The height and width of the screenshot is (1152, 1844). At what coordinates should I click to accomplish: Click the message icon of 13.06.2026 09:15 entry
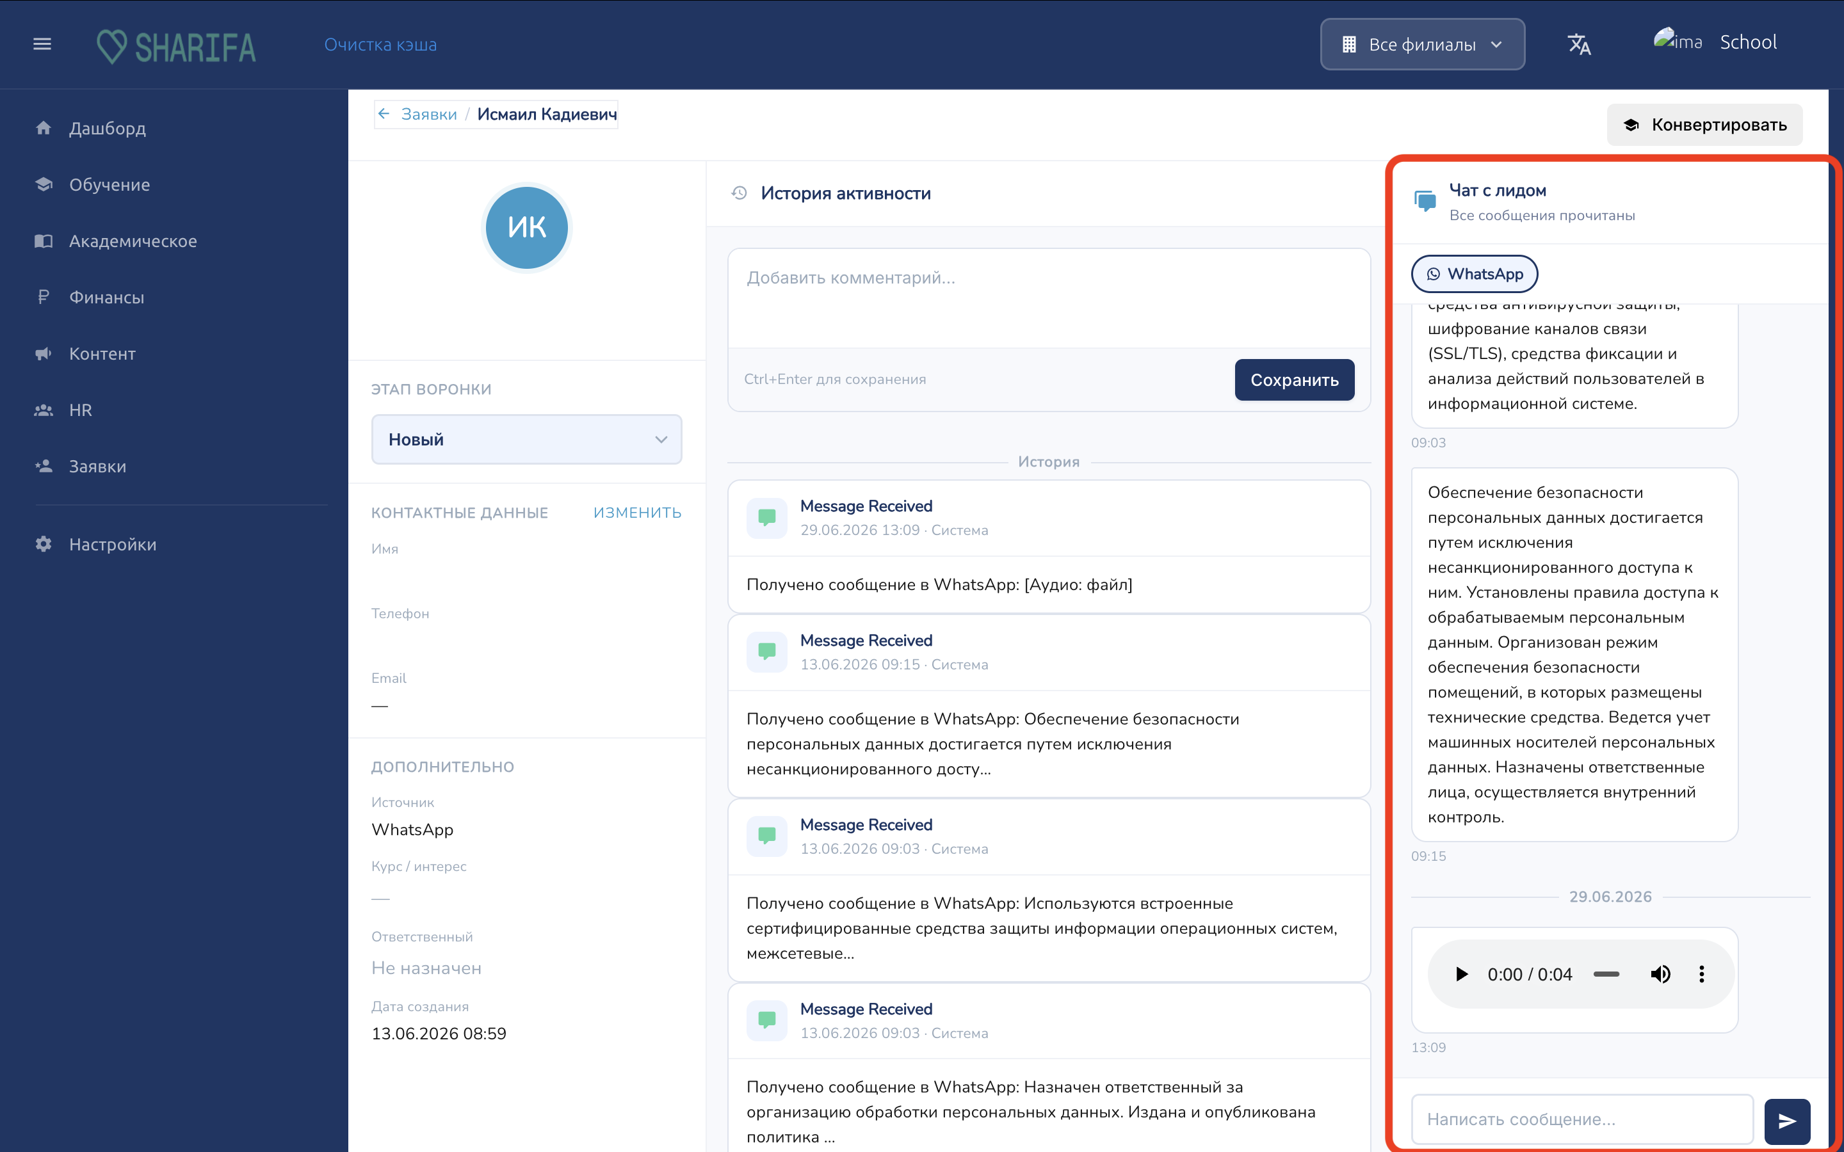(766, 652)
